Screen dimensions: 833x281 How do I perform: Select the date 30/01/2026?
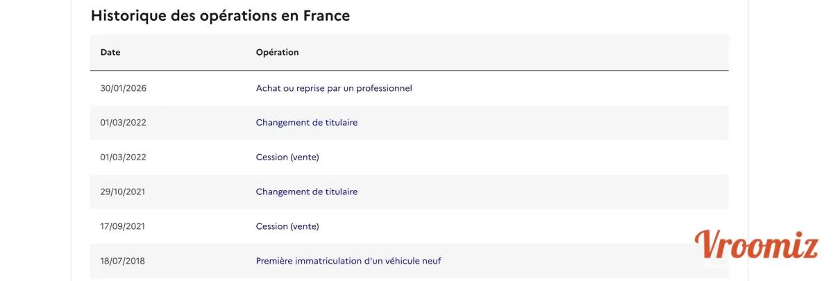[124, 88]
